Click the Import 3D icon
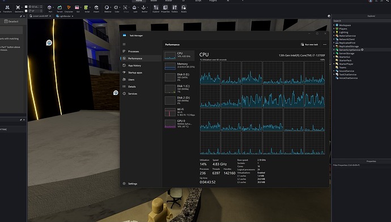Screen dimensions: 391x222 click(x=96, y=8)
